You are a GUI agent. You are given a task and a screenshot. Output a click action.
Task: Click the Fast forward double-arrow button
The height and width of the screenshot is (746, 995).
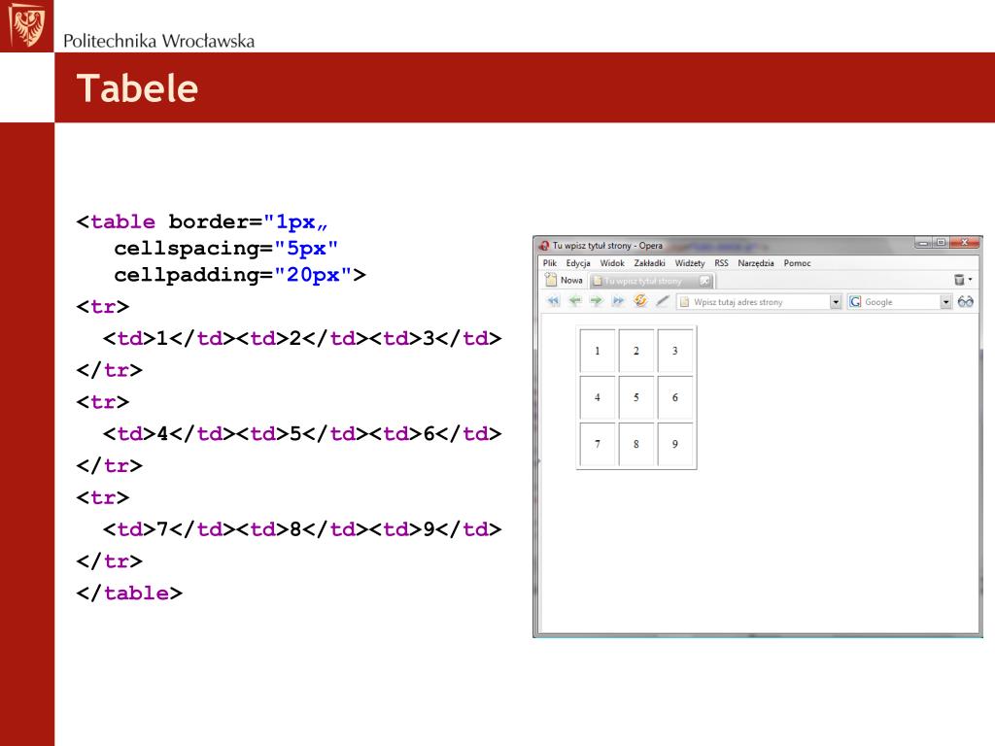617,301
